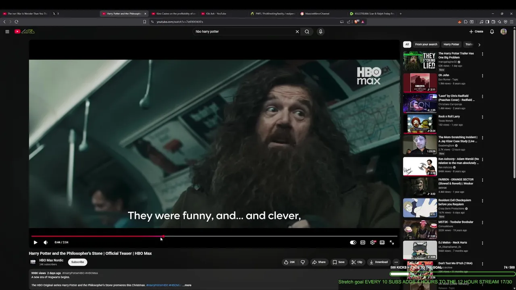Switch to the PWR / ProWrestlingReality tab
Screen dimensions: 516x290
tap(273, 14)
